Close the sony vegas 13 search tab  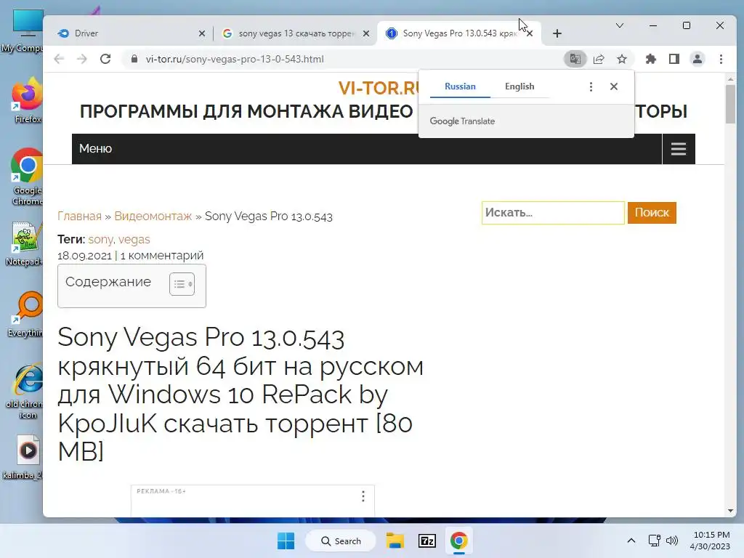[x=366, y=33]
